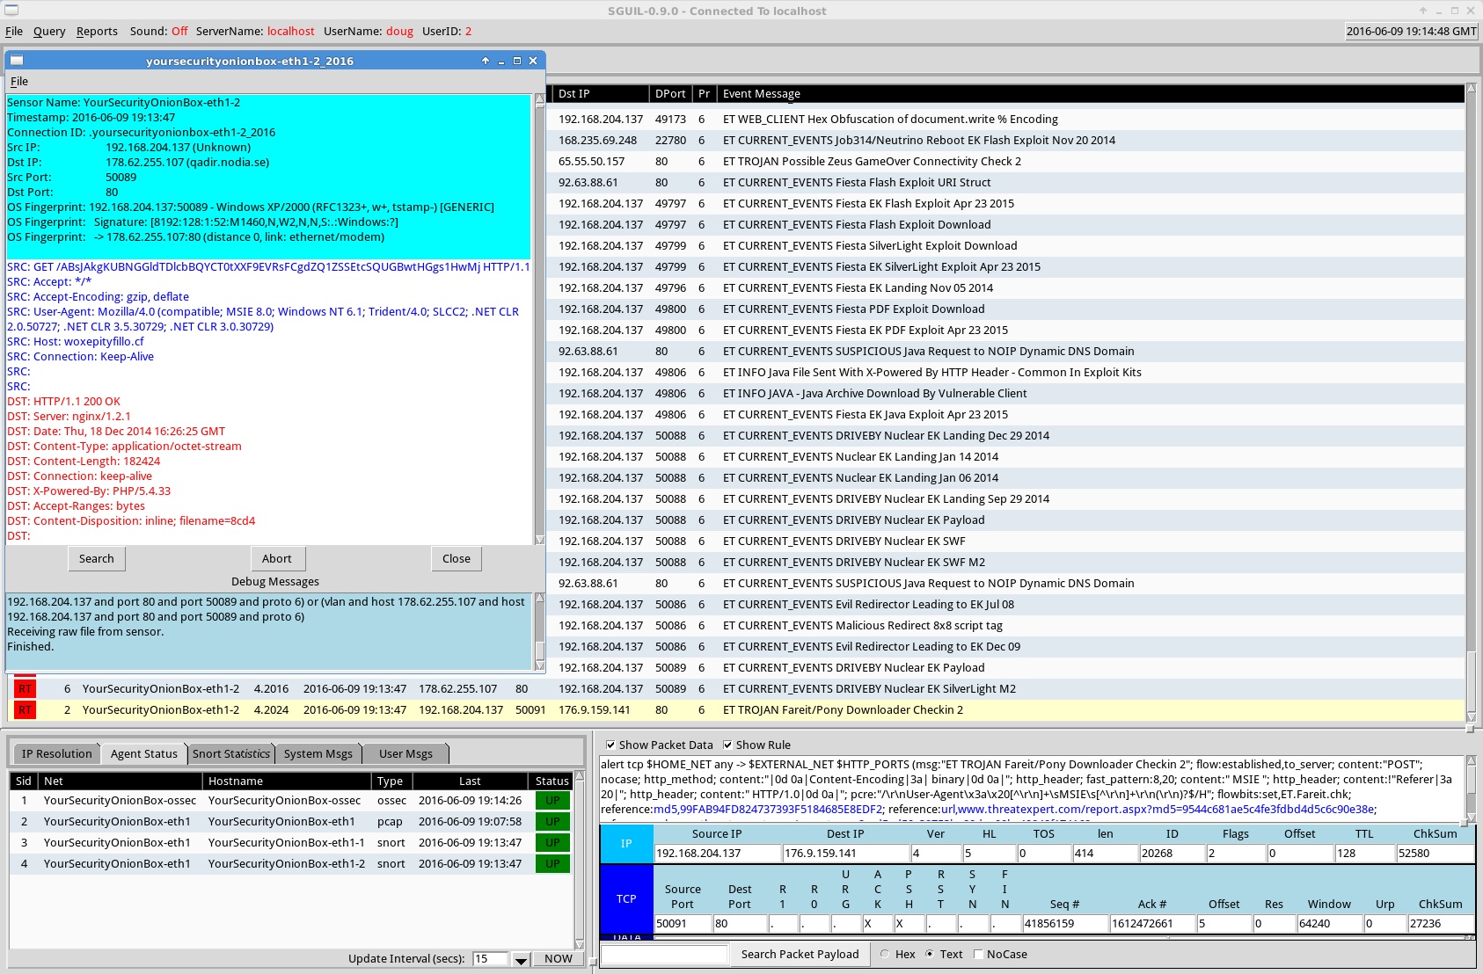Open the Query menu

(49, 31)
